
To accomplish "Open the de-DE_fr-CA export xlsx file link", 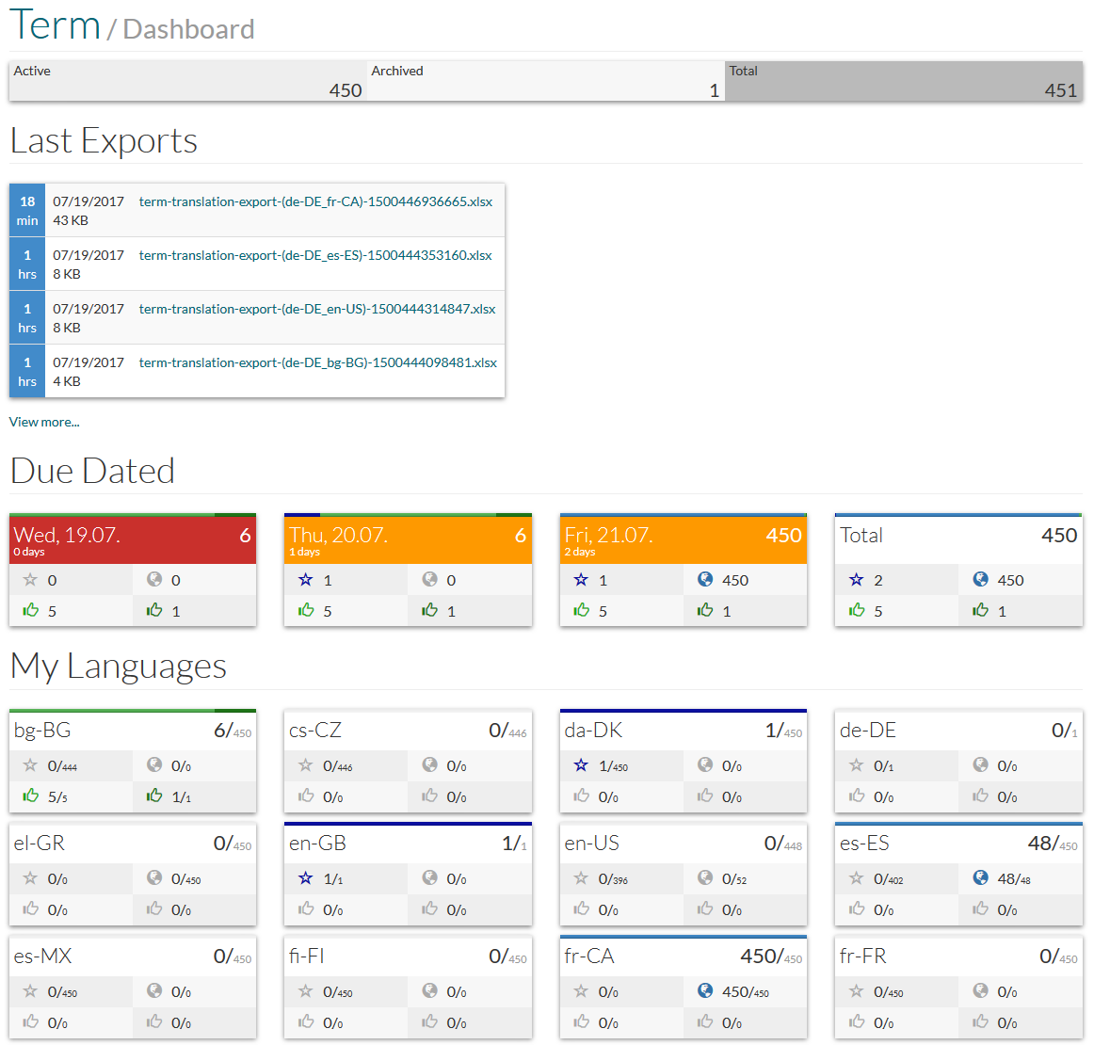I will pyautogui.click(x=315, y=201).
